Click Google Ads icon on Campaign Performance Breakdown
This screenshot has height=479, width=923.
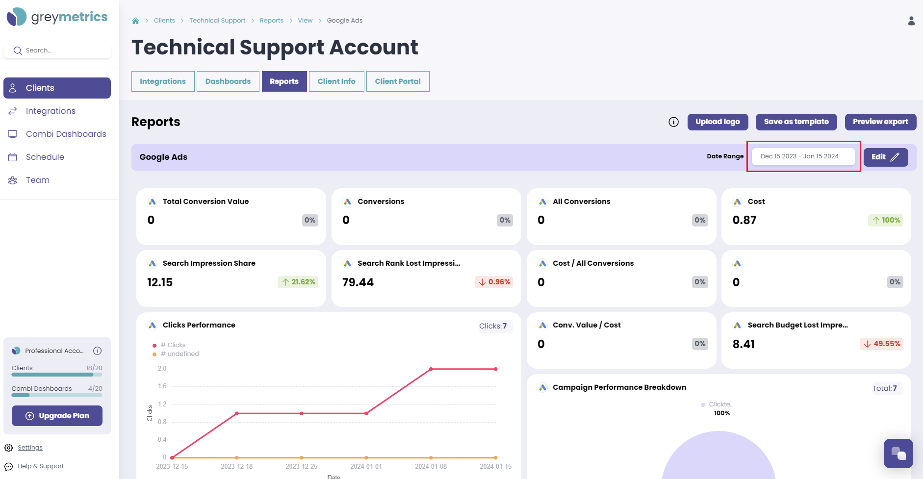click(x=542, y=387)
